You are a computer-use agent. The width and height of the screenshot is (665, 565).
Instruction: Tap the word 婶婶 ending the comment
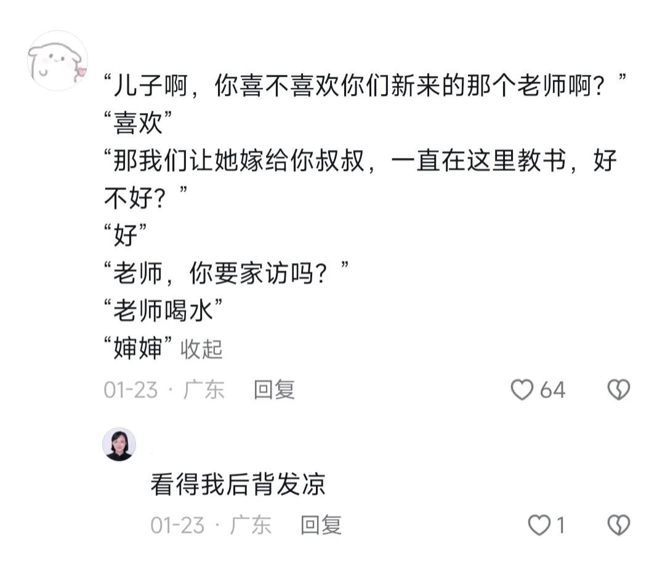138,349
